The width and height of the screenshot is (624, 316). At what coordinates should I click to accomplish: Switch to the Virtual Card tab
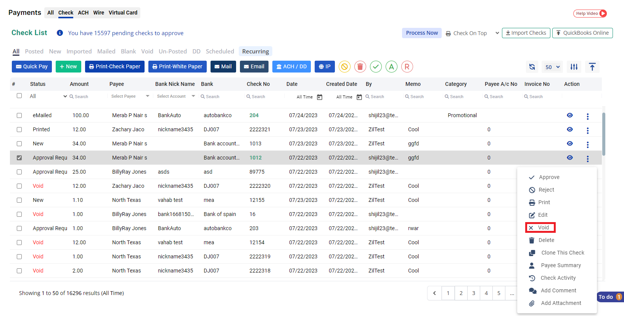(123, 13)
